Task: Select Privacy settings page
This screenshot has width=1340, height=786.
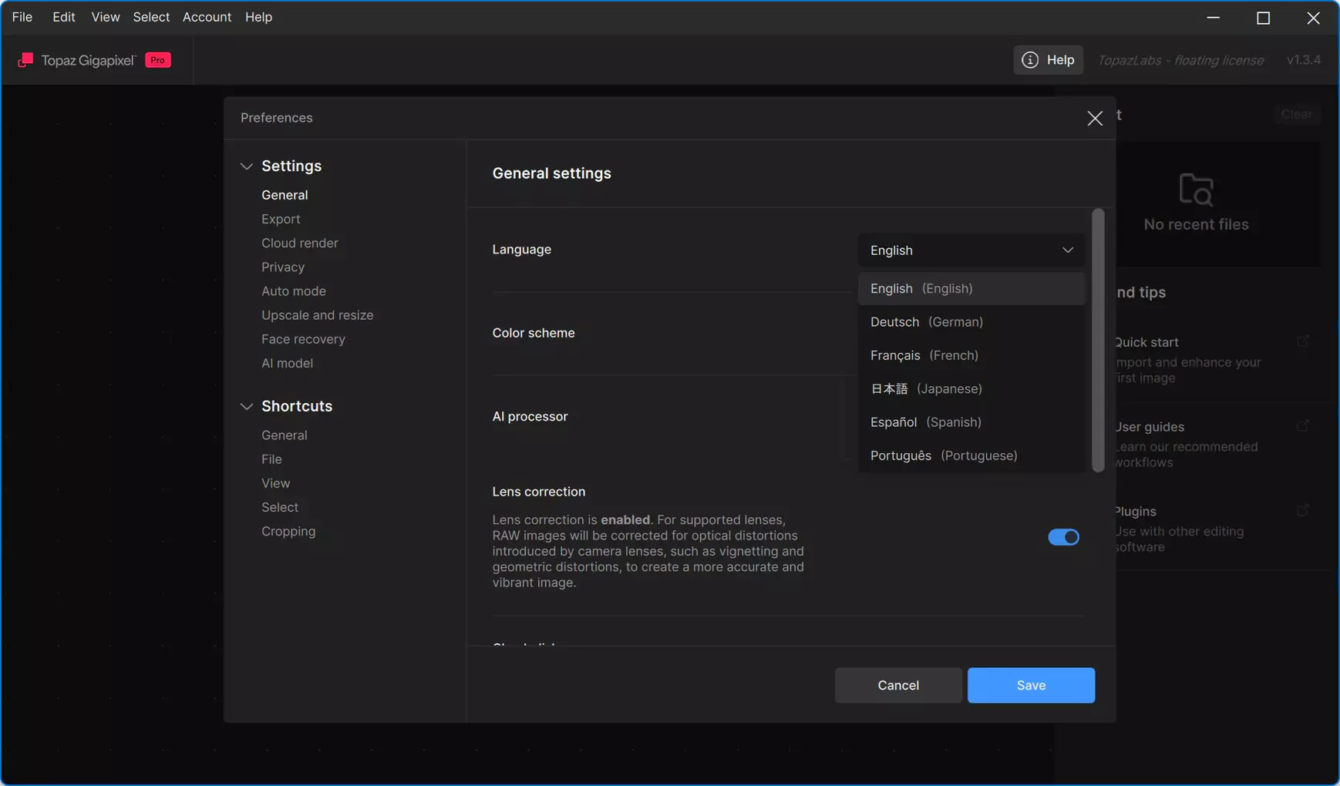Action: coord(283,267)
